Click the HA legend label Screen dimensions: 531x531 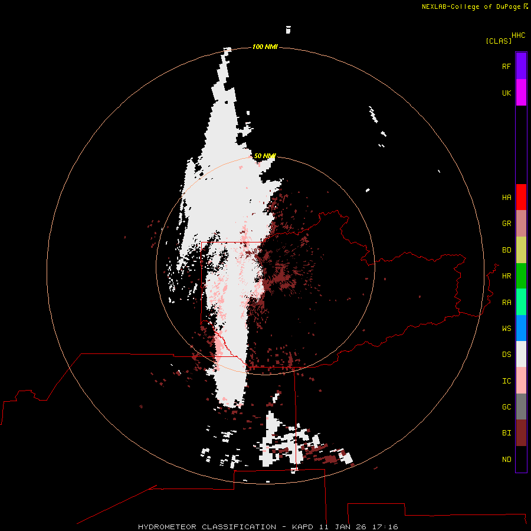tap(506, 198)
